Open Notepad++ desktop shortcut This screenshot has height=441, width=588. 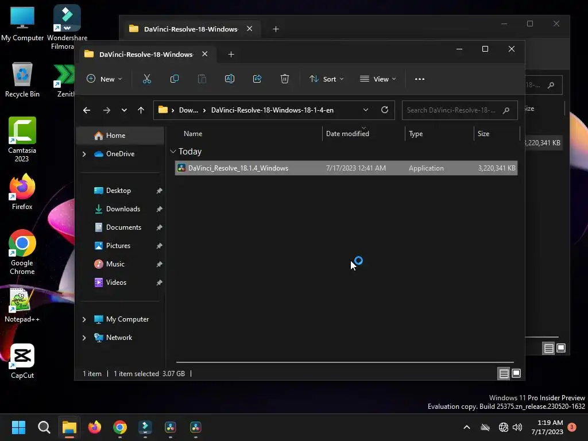tap(22, 305)
